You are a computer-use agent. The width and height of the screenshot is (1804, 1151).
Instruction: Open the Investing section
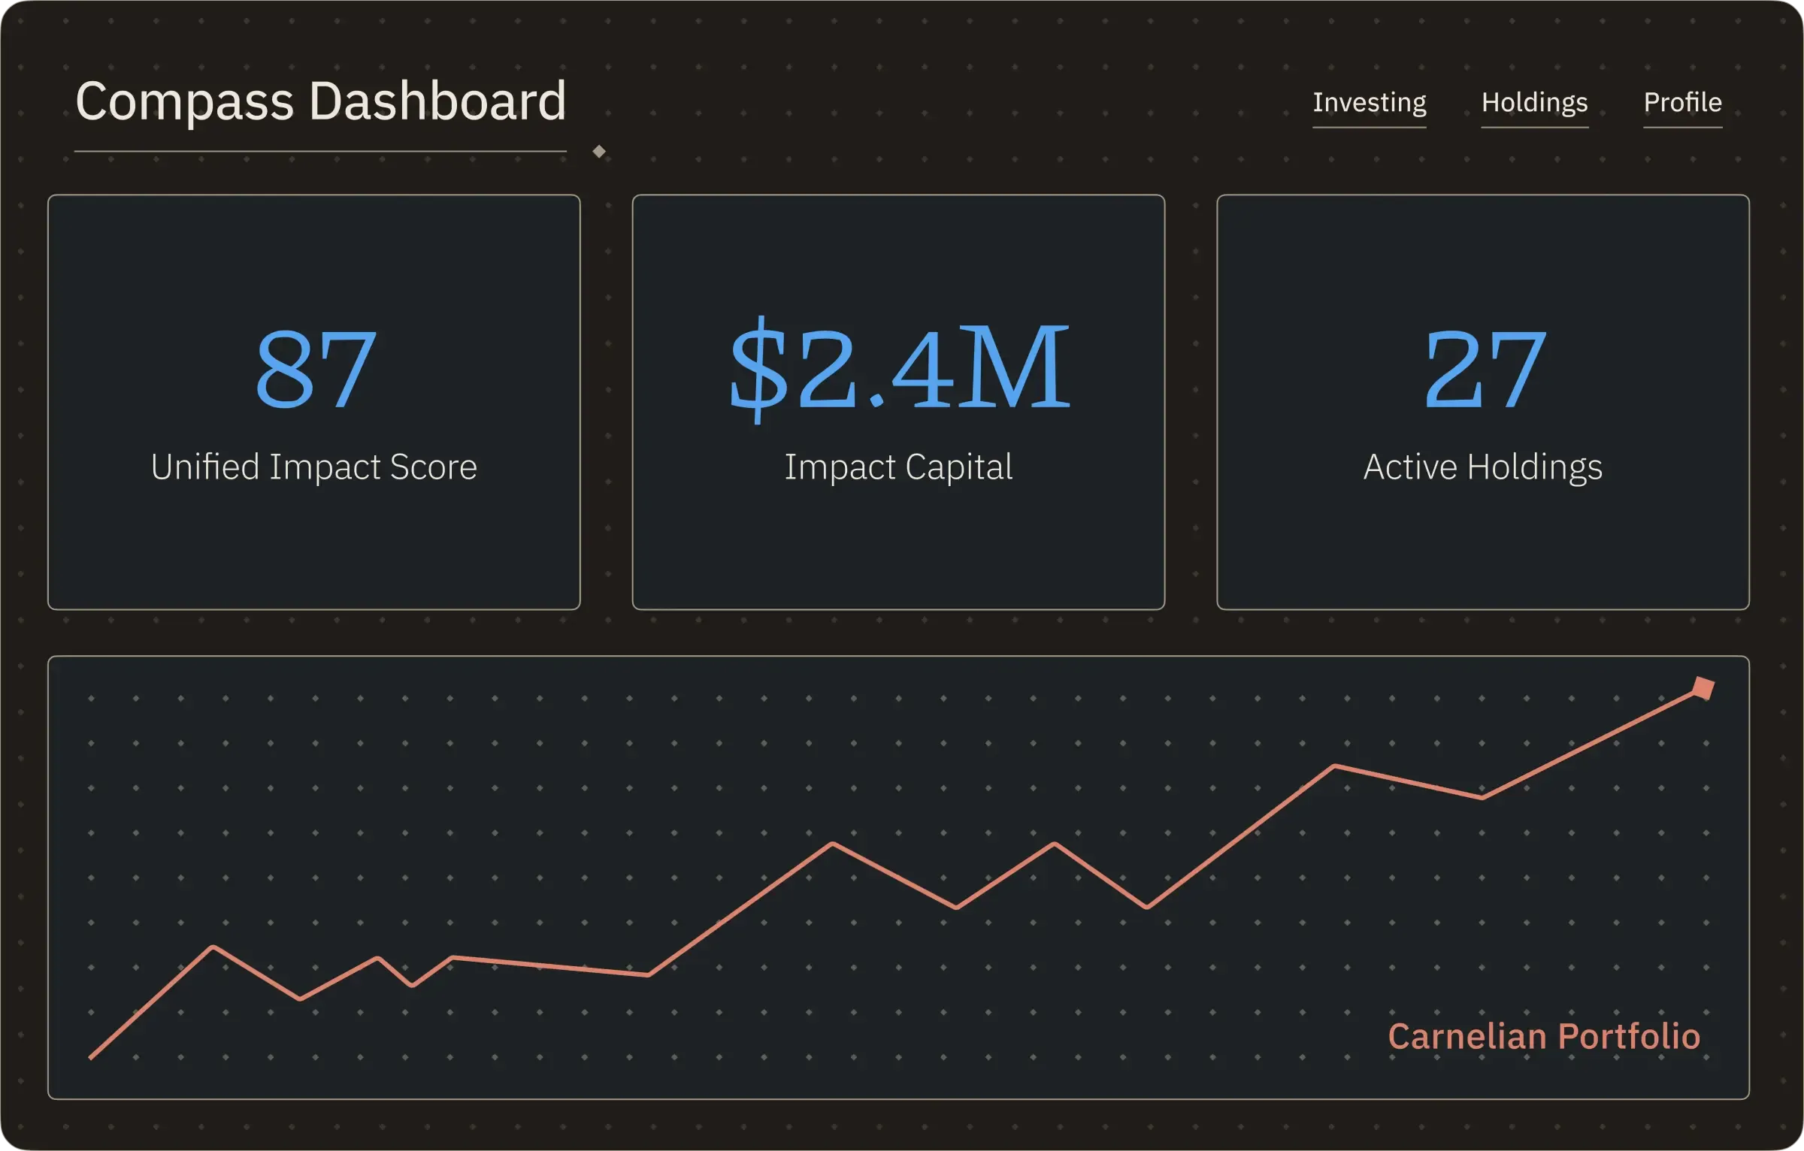click(1369, 102)
